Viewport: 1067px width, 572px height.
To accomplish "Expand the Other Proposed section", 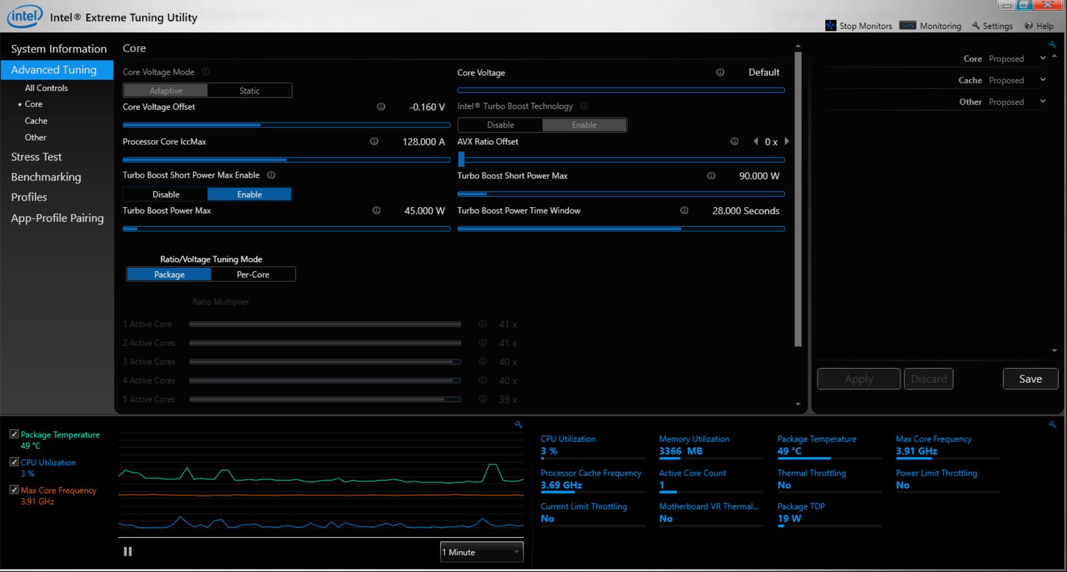I will 1042,101.
